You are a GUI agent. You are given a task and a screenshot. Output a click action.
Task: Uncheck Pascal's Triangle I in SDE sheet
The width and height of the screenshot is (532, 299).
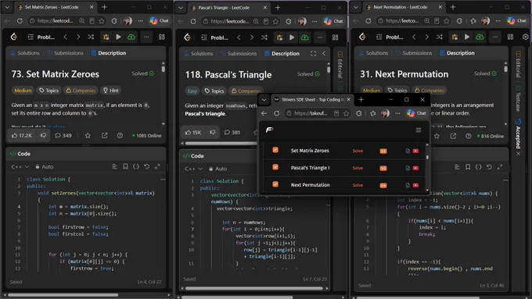coord(275,167)
